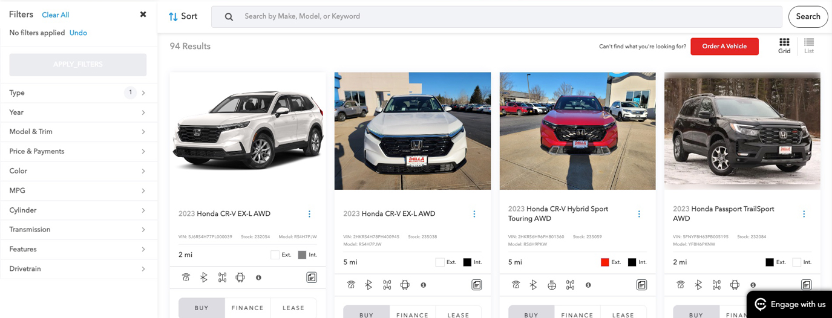Select FINANCE tab on first CR-V card
832x318 pixels.
click(247, 308)
